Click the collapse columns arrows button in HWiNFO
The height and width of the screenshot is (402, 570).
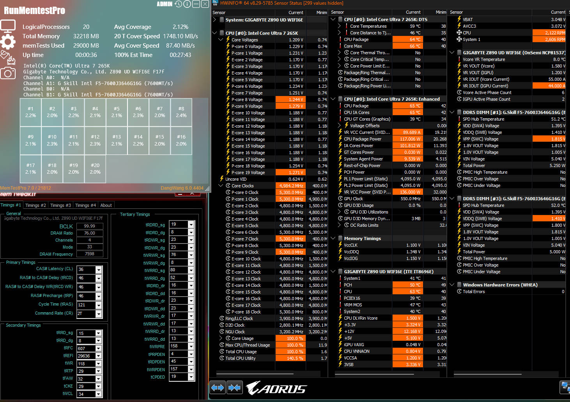click(235, 388)
